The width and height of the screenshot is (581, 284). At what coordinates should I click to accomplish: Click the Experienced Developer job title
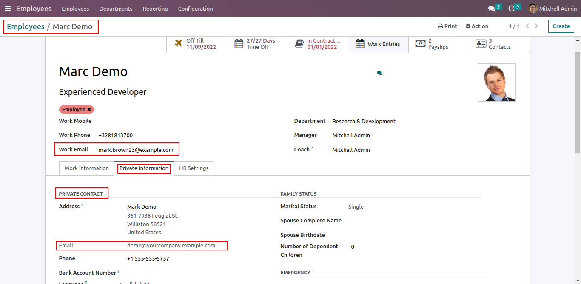[103, 92]
